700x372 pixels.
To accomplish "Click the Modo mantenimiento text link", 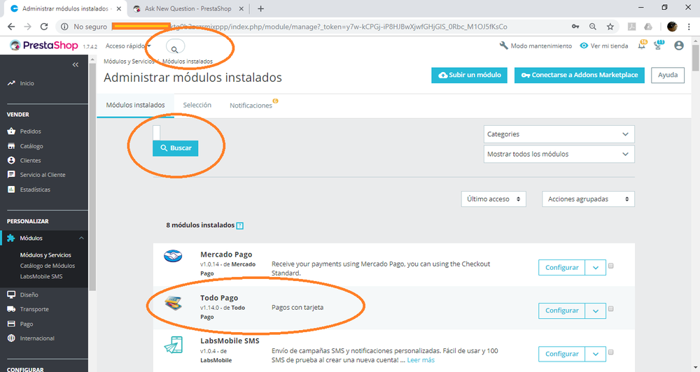I will pyautogui.click(x=541, y=46).
